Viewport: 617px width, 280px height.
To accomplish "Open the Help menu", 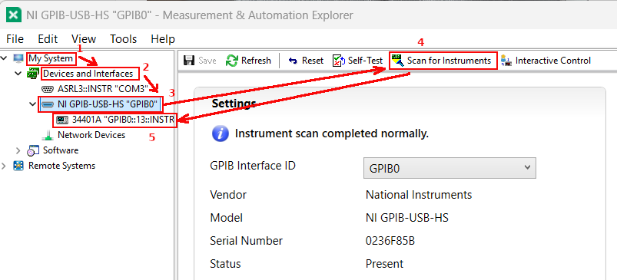I will point(163,39).
